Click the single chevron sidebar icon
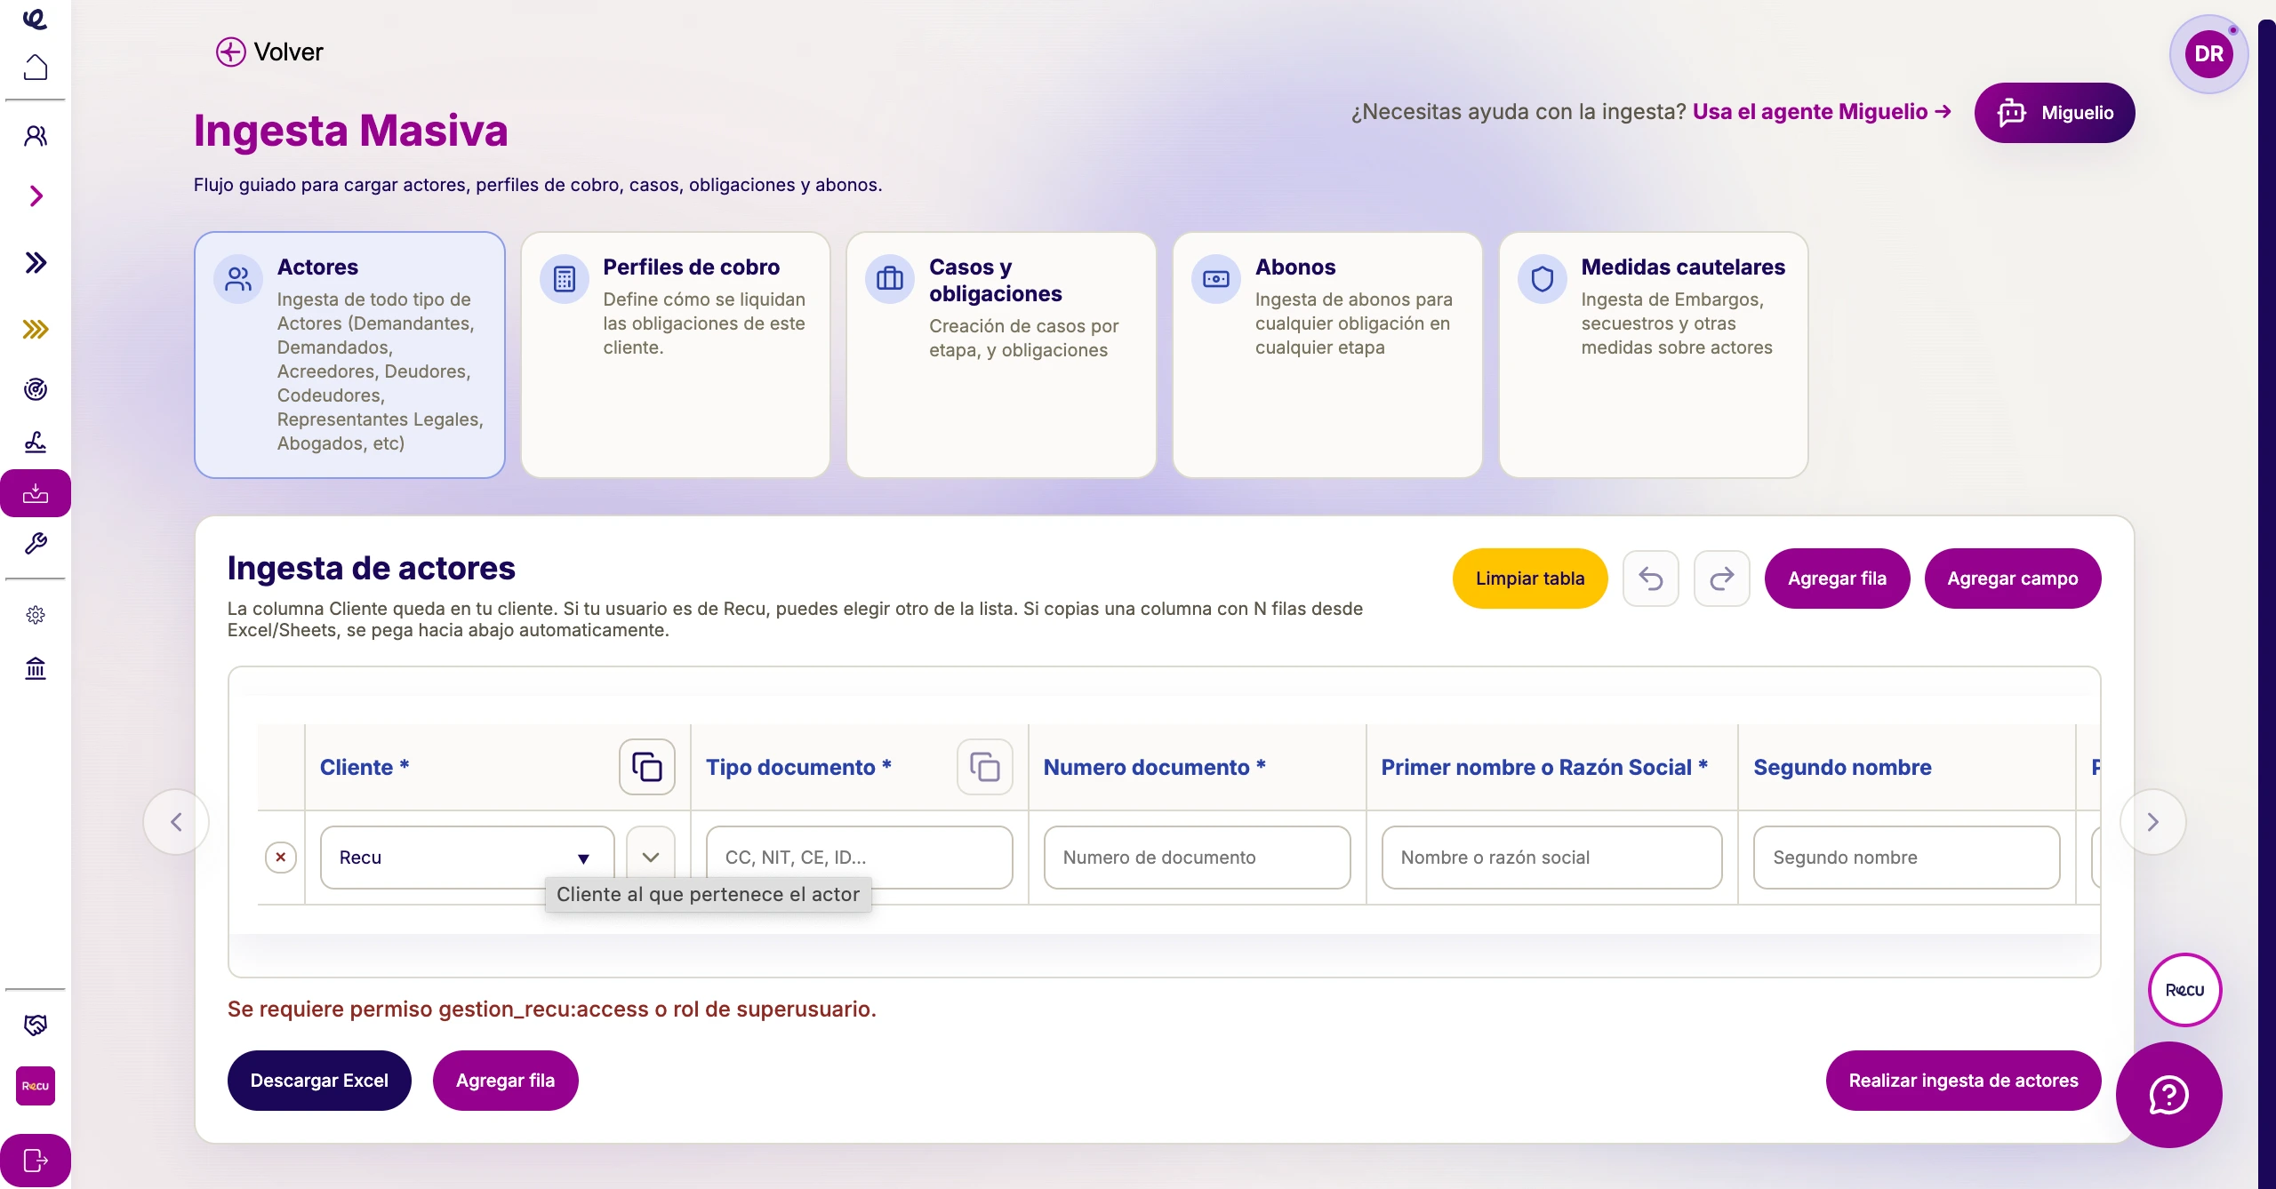This screenshot has height=1189, width=2276. point(36,196)
